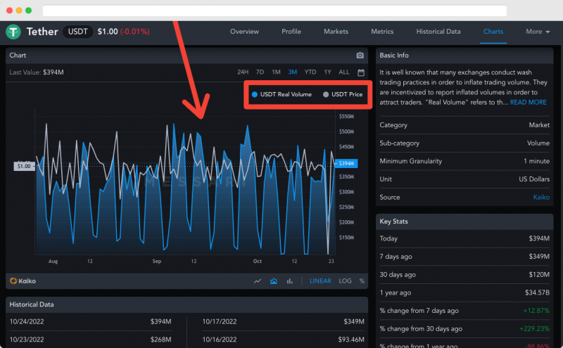Open the Profile tab
563x348 pixels.
point(291,32)
